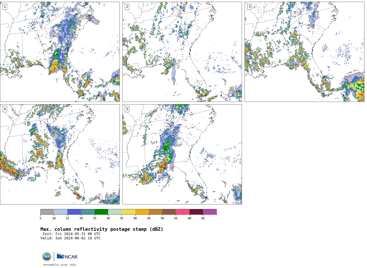Click the colorbar tick label 50
367x268 pixels.
[162, 218]
